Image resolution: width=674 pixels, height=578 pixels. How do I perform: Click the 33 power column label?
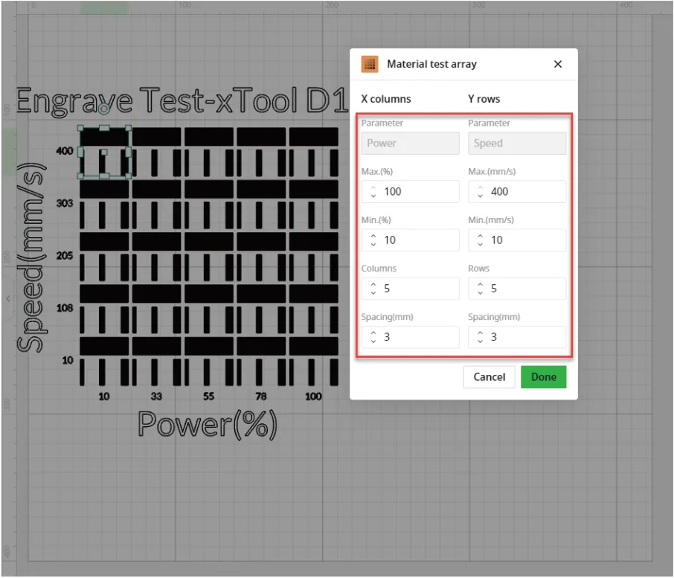(156, 396)
